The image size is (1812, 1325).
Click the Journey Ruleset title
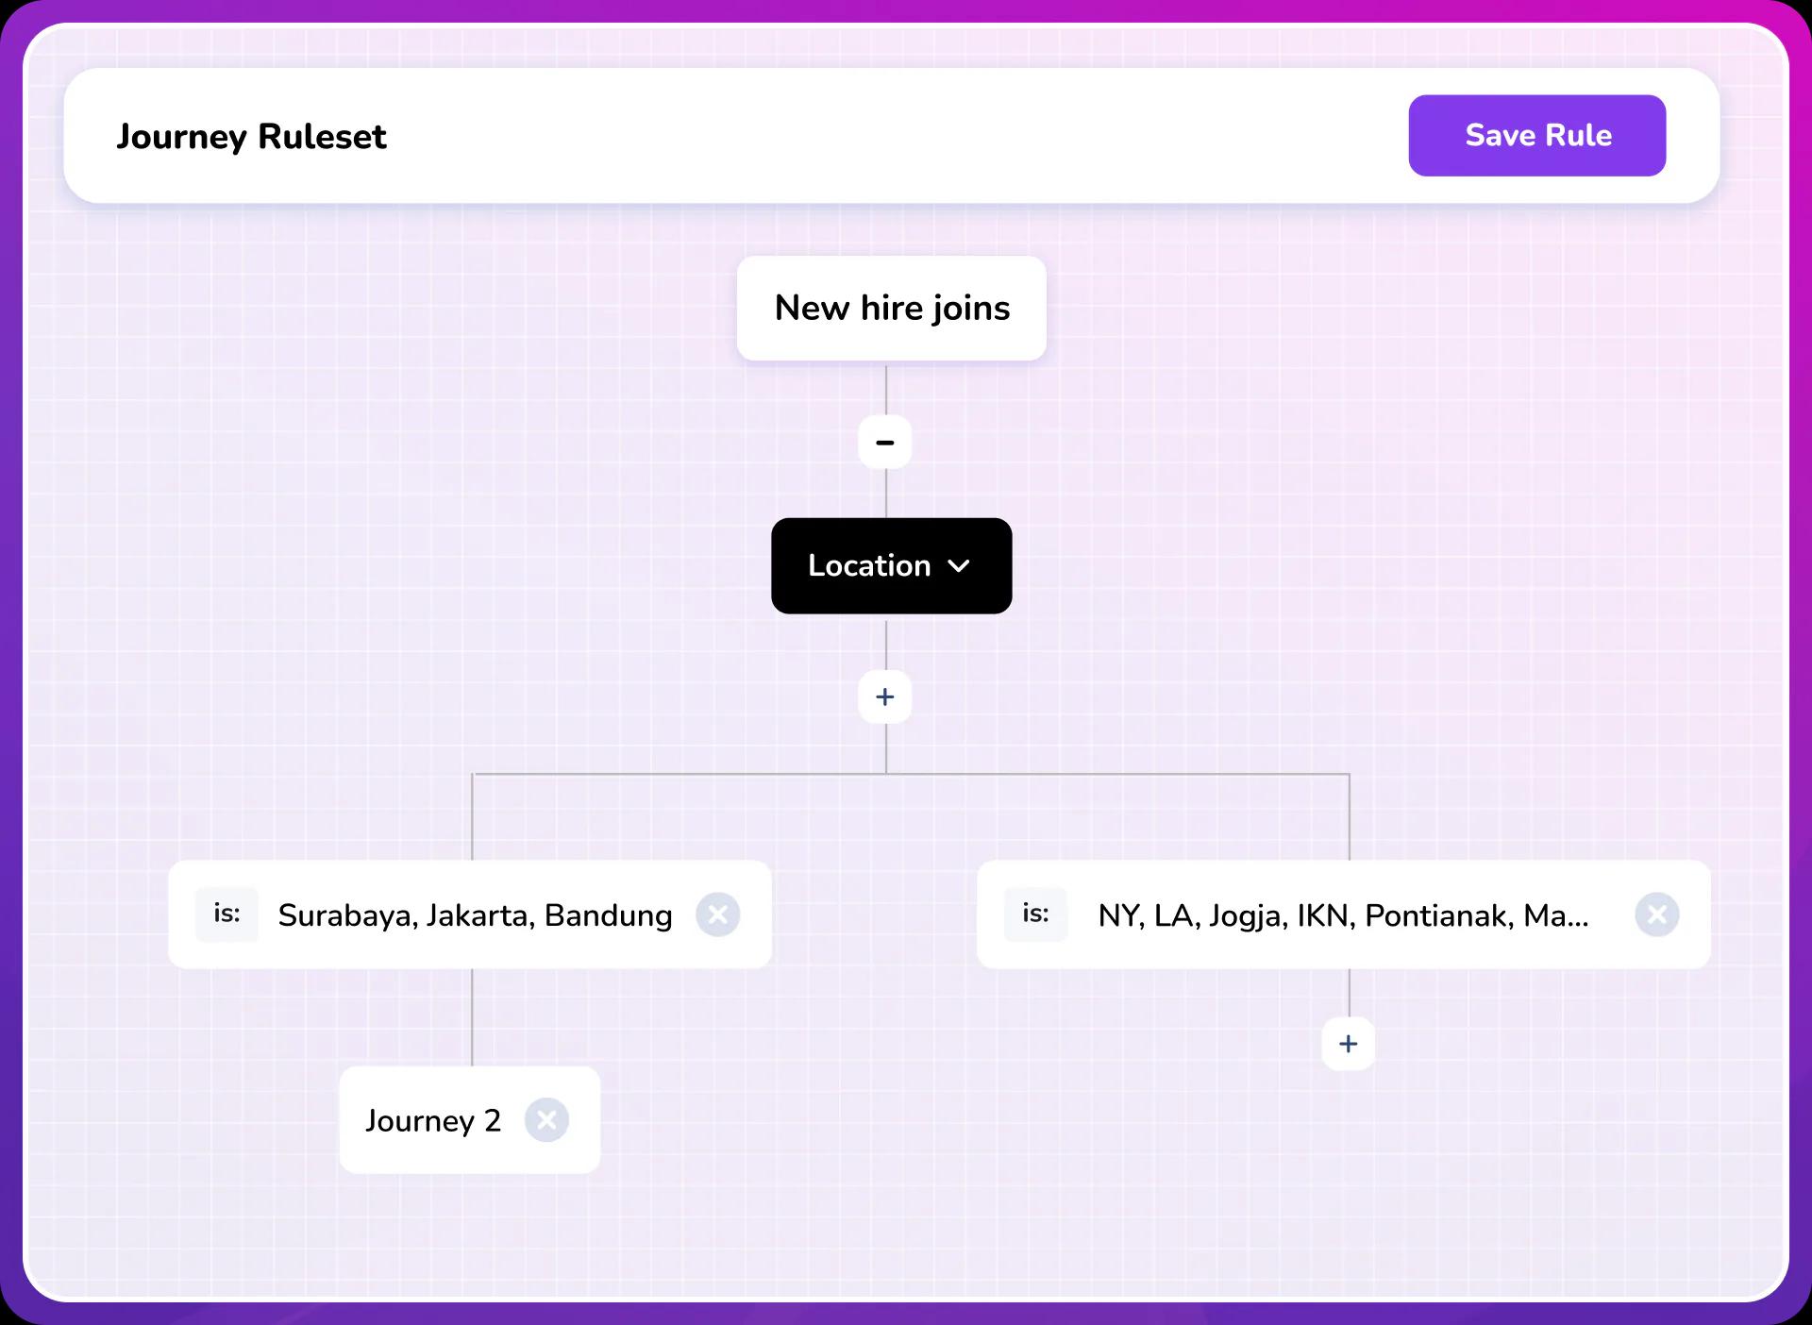[251, 136]
